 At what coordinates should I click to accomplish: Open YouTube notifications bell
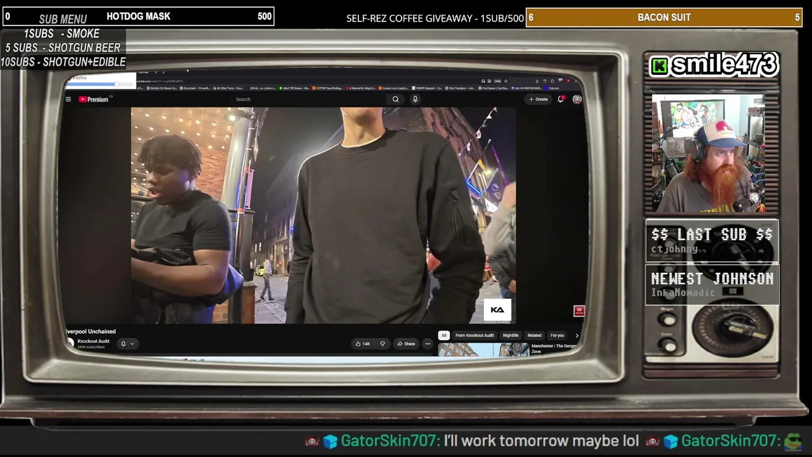[561, 99]
